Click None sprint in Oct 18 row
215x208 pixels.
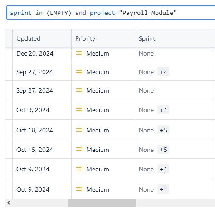[146, 130]
